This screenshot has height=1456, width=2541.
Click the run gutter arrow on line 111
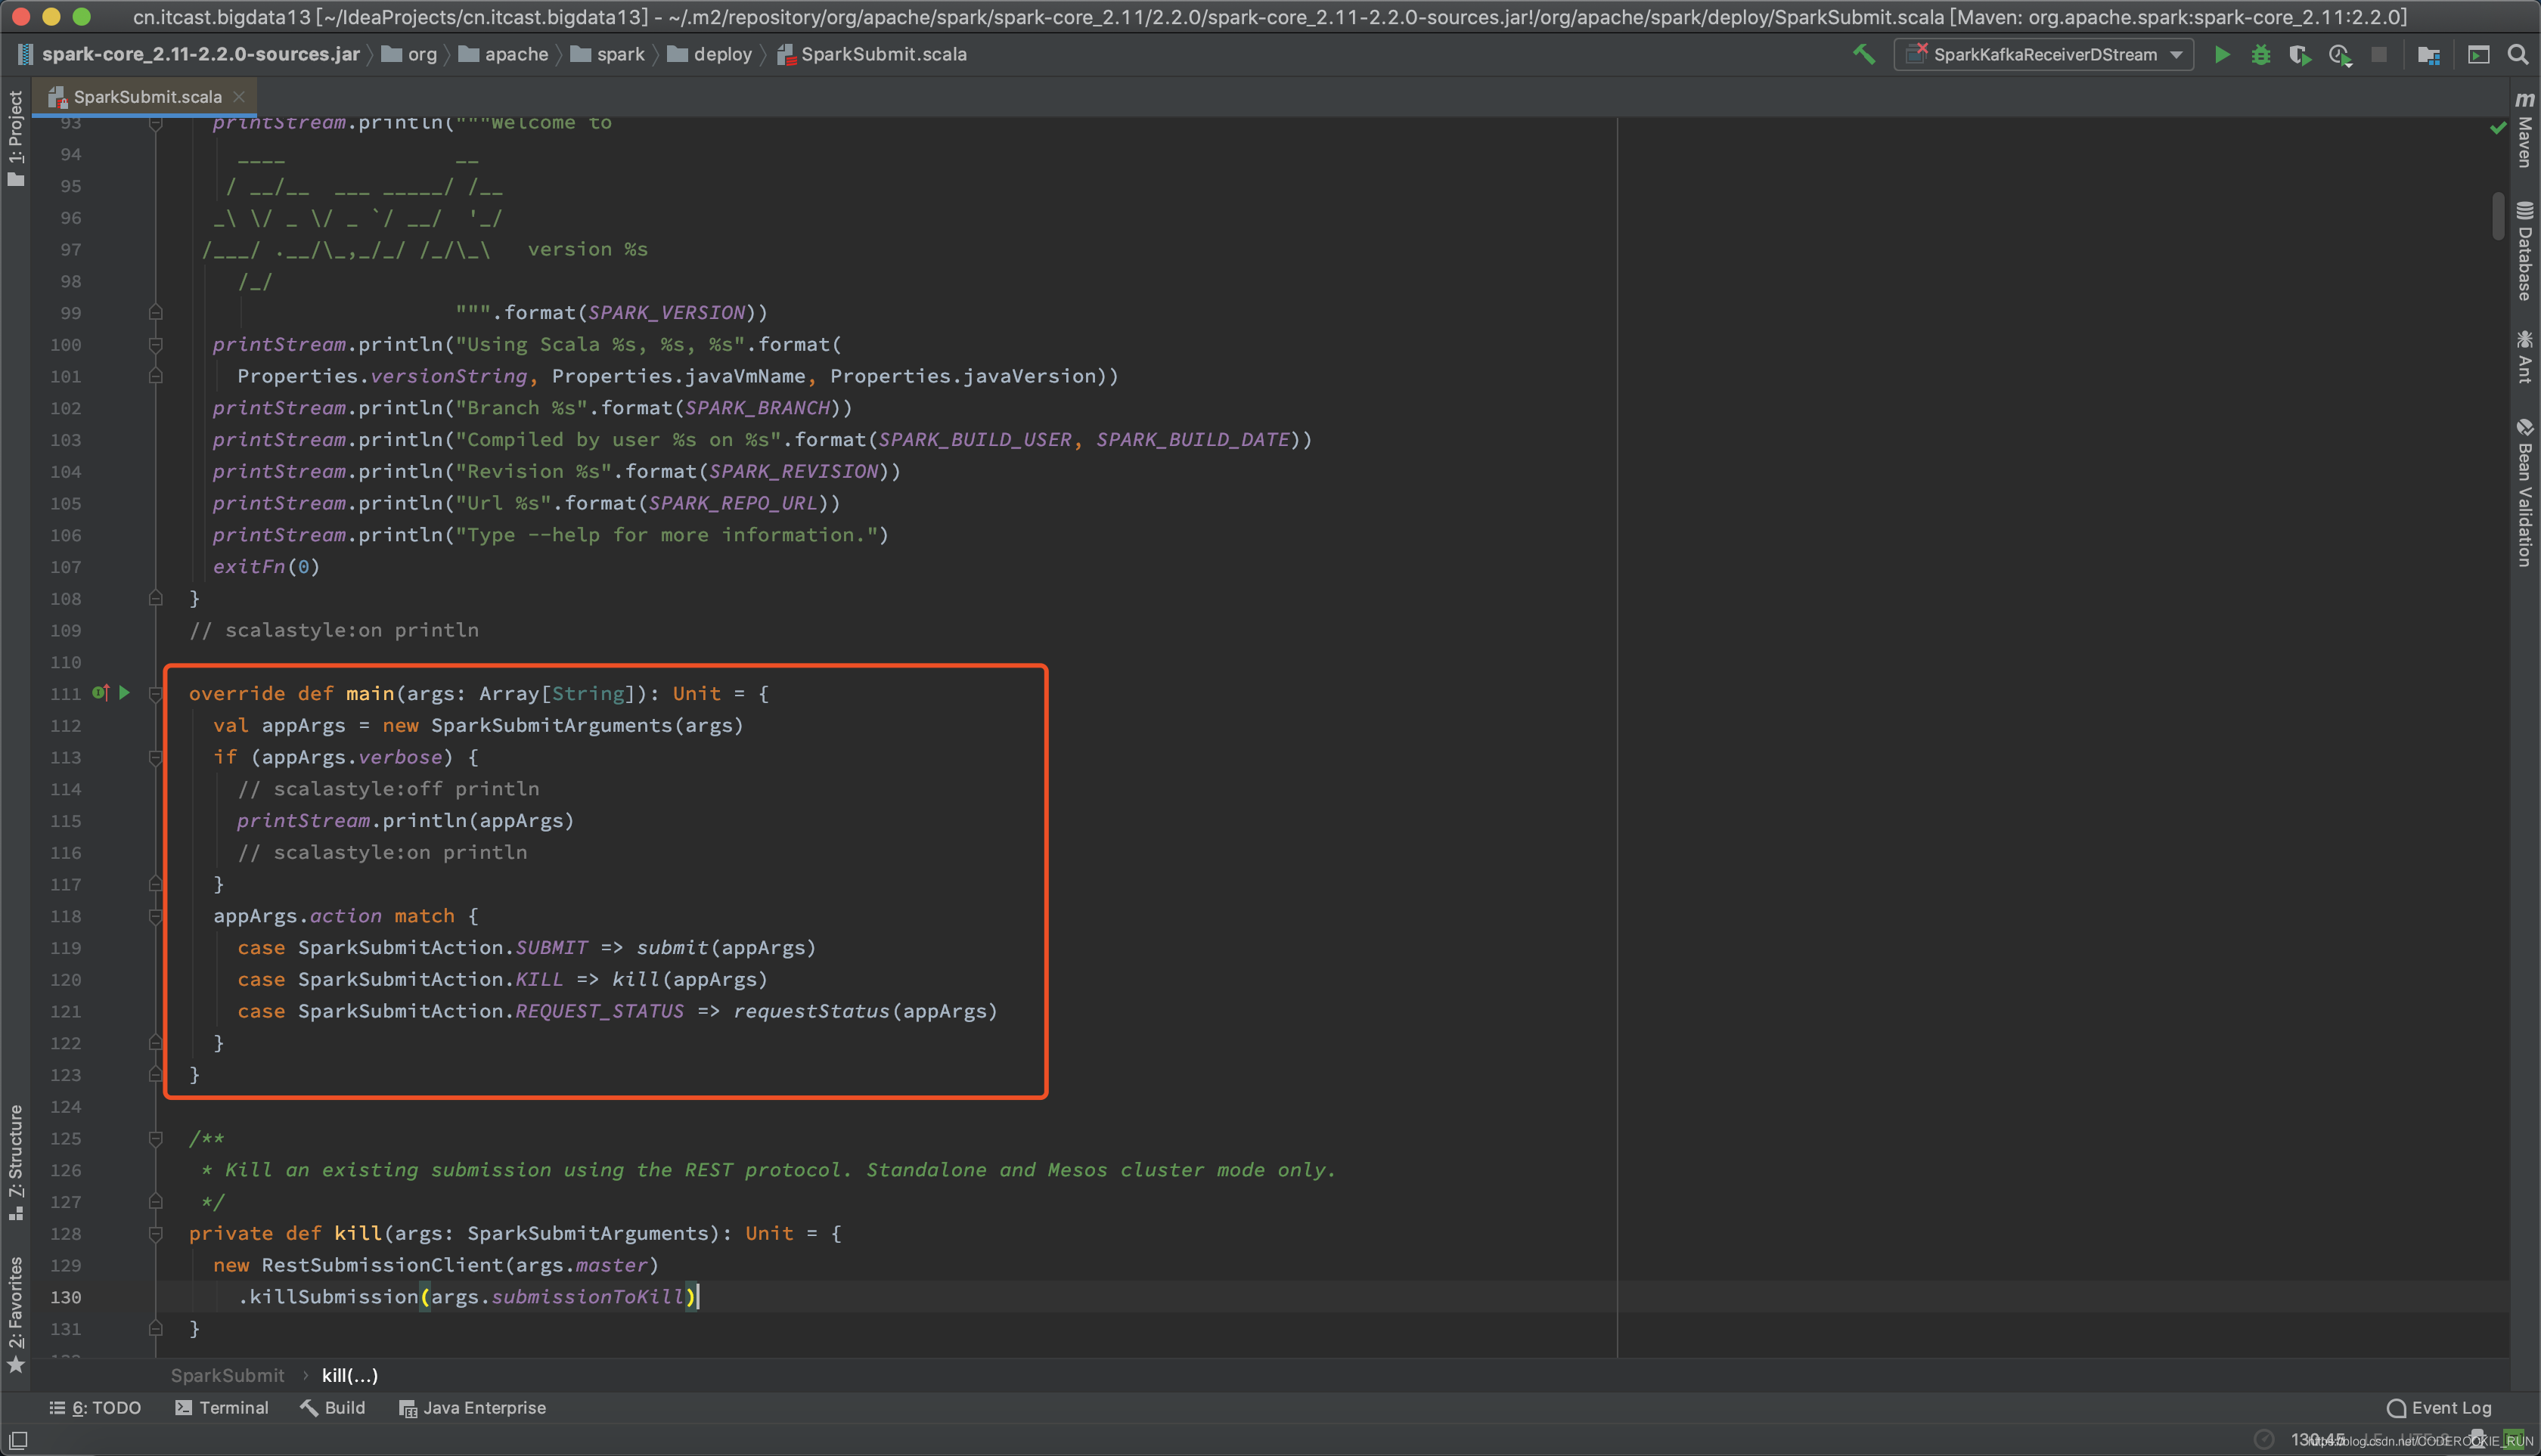(x=124, y=692)
